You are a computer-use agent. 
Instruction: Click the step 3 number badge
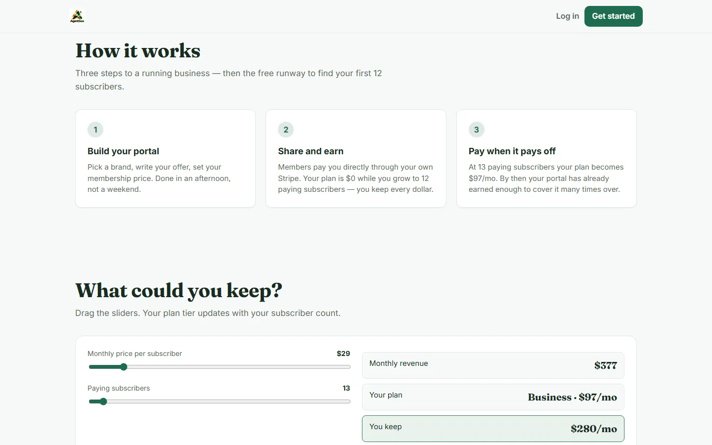[x=477, y=130]
